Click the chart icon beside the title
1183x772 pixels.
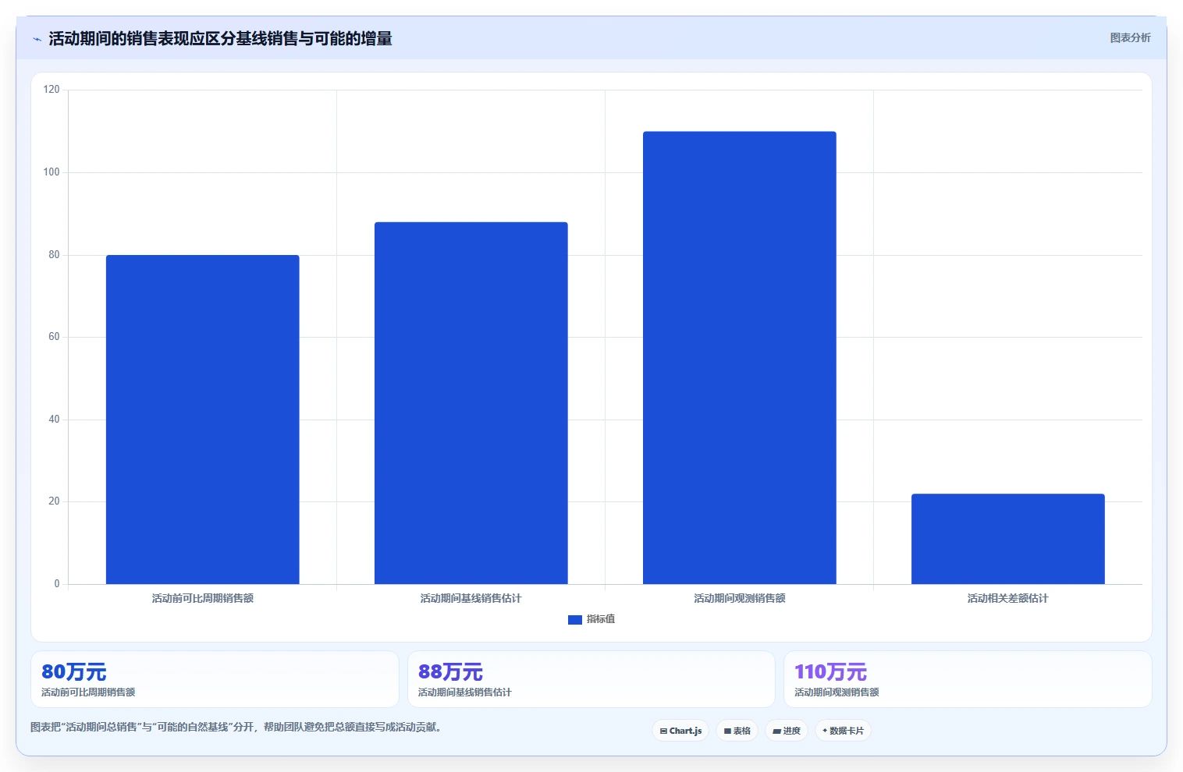tap(37, 39)
